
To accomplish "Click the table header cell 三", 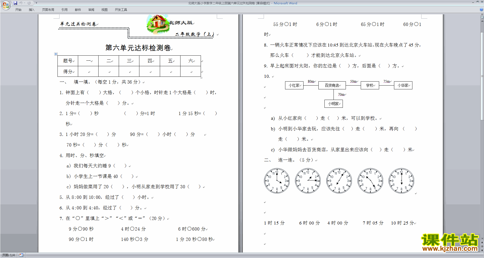I will pos(129,61).
